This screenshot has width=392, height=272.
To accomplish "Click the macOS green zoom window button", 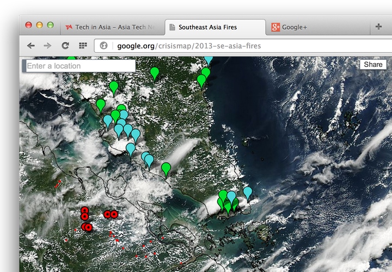I will coord(50,25).
